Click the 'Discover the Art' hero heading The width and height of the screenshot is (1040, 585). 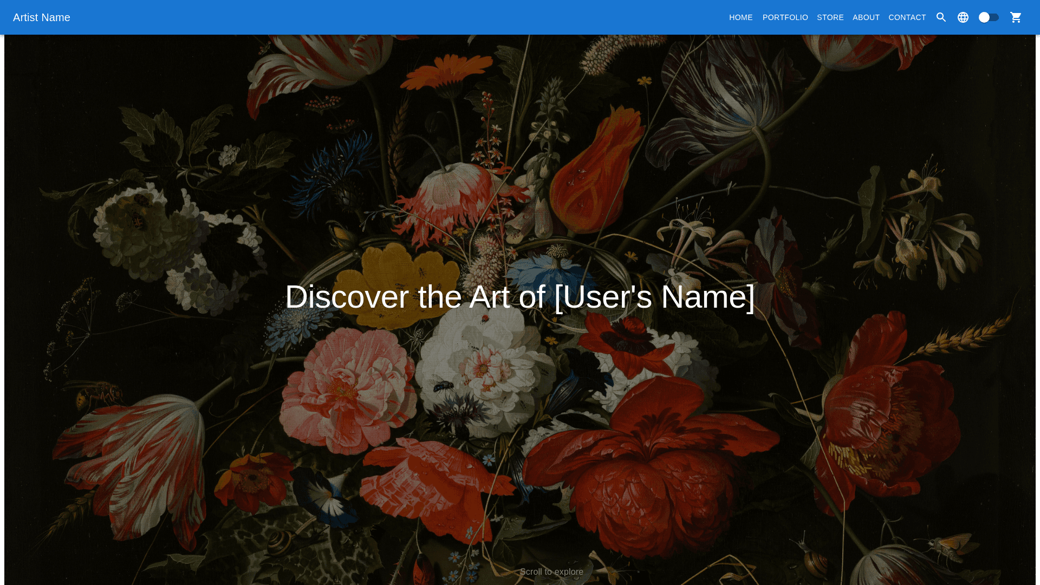pyautogui.click(x=519, y=297)
